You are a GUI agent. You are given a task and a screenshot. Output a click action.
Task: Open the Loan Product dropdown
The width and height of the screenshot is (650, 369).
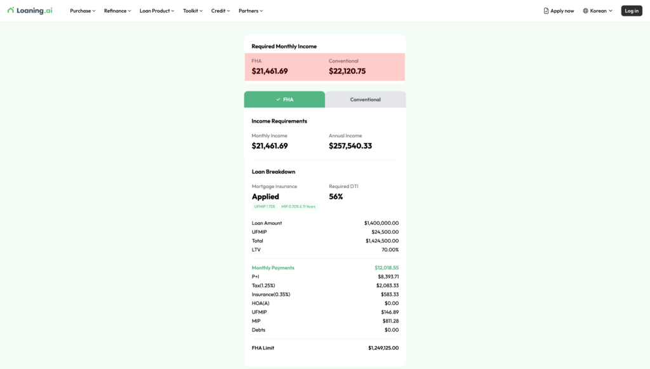(156, 11)
